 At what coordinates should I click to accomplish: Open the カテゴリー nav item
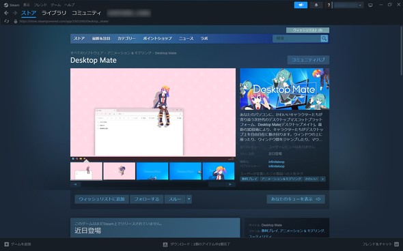click(126, 38)
